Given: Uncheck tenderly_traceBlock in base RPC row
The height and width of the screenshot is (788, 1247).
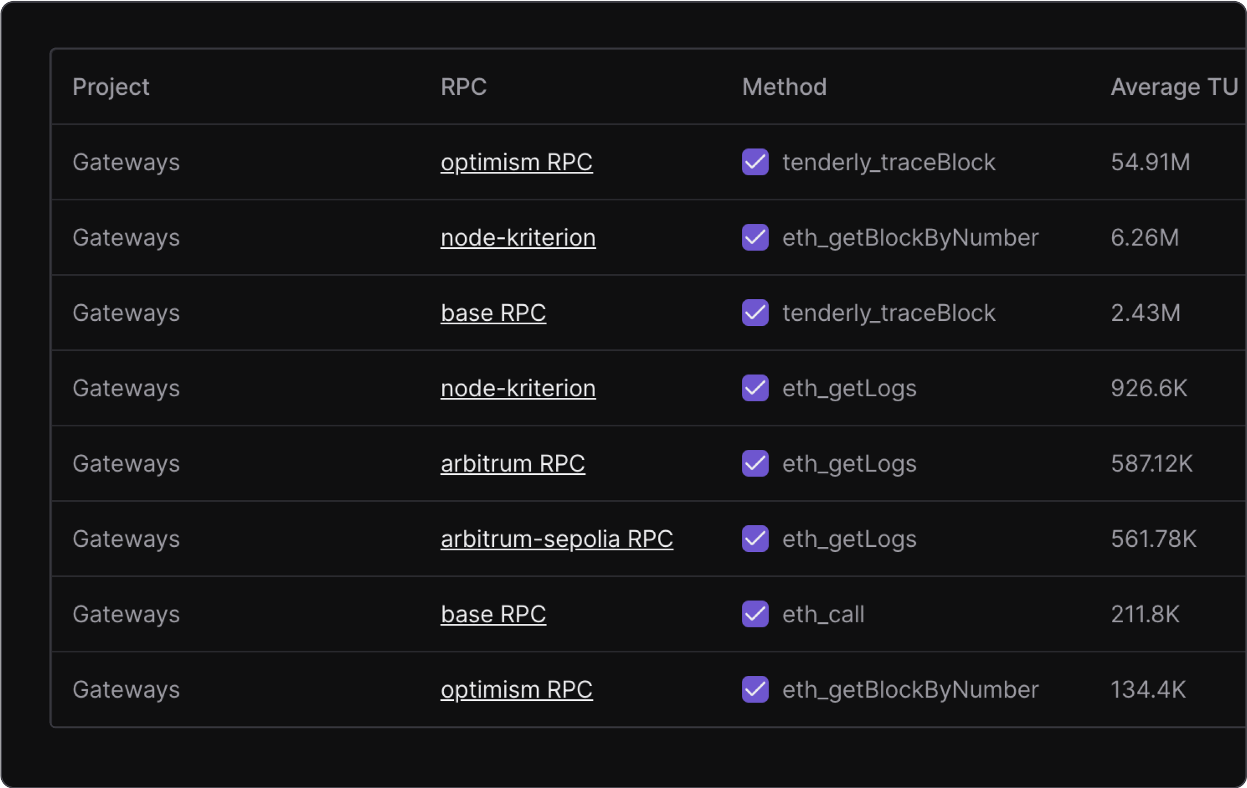Looking at the screenshot, I should 755,313.
